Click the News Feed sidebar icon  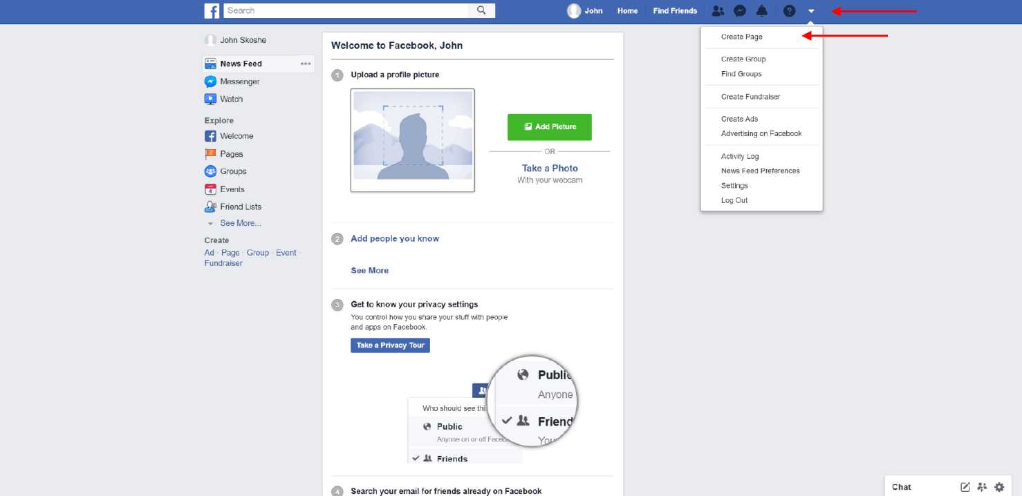(210, 64)
